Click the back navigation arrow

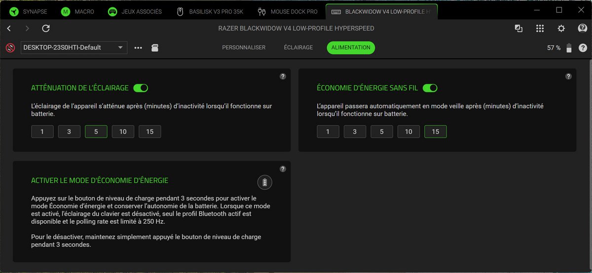9,29
